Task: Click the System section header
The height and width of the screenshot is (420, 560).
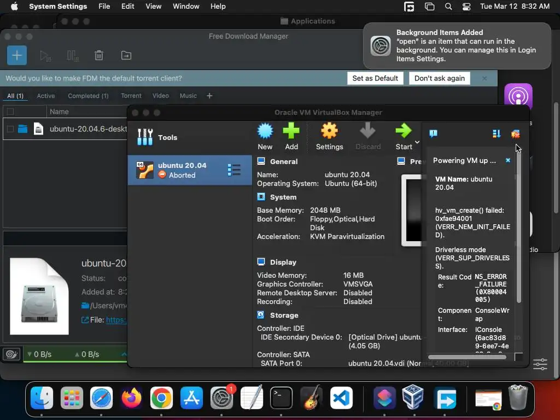Action: click(283, 197)
